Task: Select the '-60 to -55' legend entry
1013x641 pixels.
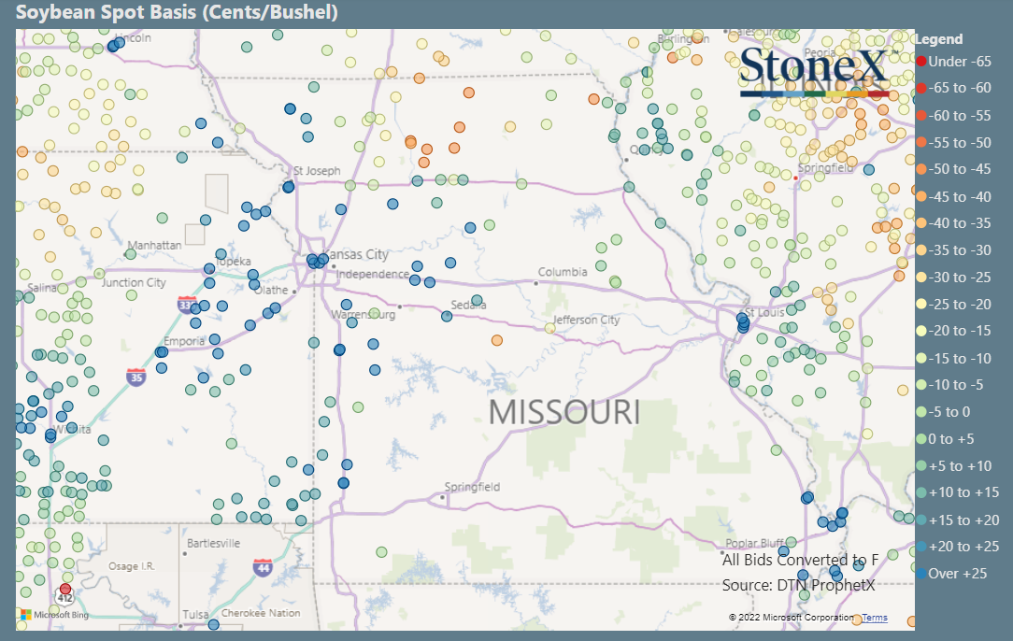Action: tap(953, 116)
